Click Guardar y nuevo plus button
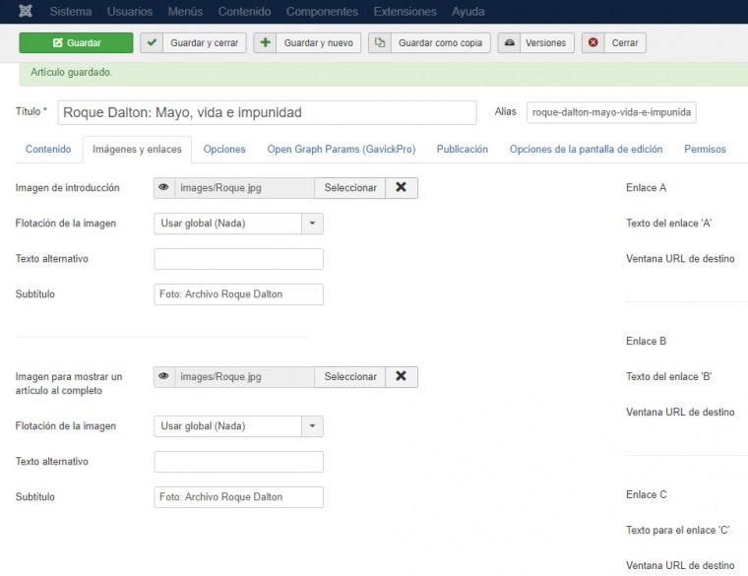 pyautogui.click(x=307, y=43)
